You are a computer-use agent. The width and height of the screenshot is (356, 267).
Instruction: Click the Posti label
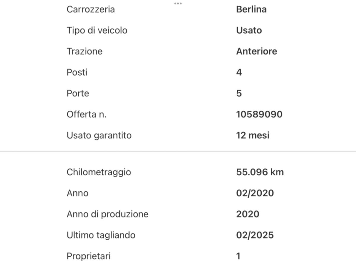77,72
